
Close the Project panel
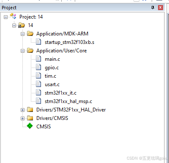click(x=161, y=8)
